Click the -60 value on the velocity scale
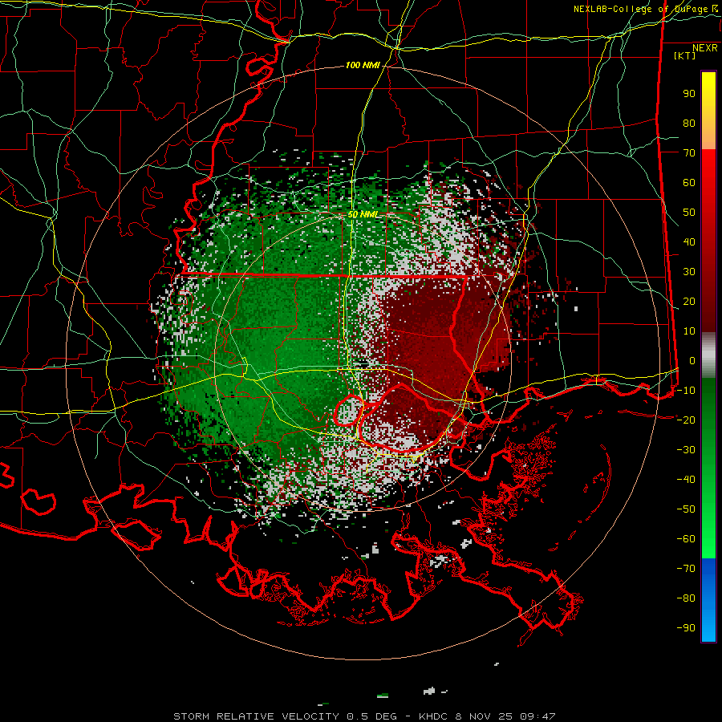This screenshot has height=722, width=722. click(x=686, y=539)
